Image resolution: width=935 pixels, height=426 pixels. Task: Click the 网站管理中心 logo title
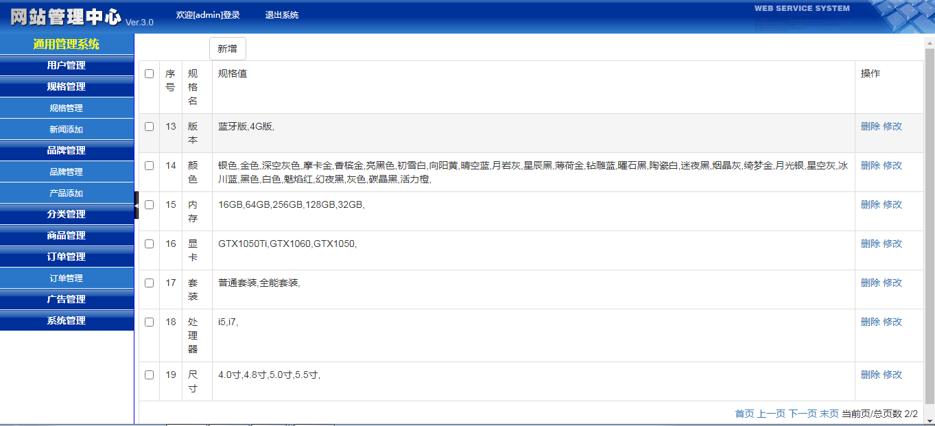66,16
